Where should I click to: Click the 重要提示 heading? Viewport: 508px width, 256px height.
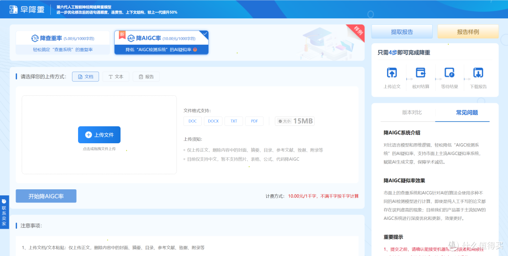[393, 237]
